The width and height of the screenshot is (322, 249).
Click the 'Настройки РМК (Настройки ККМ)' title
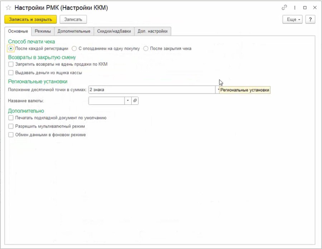[x=61, y=8]
